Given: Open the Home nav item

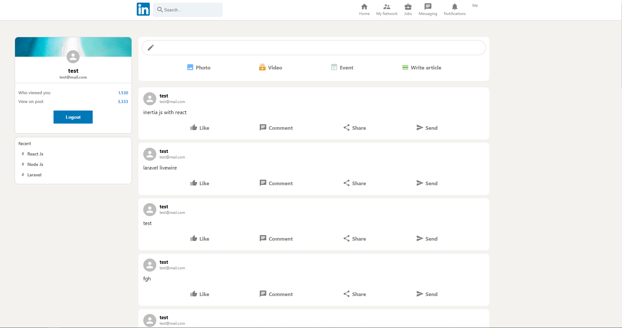Looking at the screenshot, I should tap(364, 10).
